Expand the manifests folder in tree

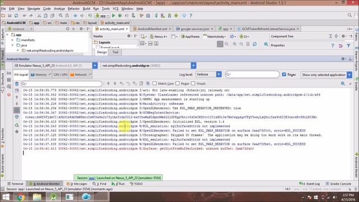(13, 40)
